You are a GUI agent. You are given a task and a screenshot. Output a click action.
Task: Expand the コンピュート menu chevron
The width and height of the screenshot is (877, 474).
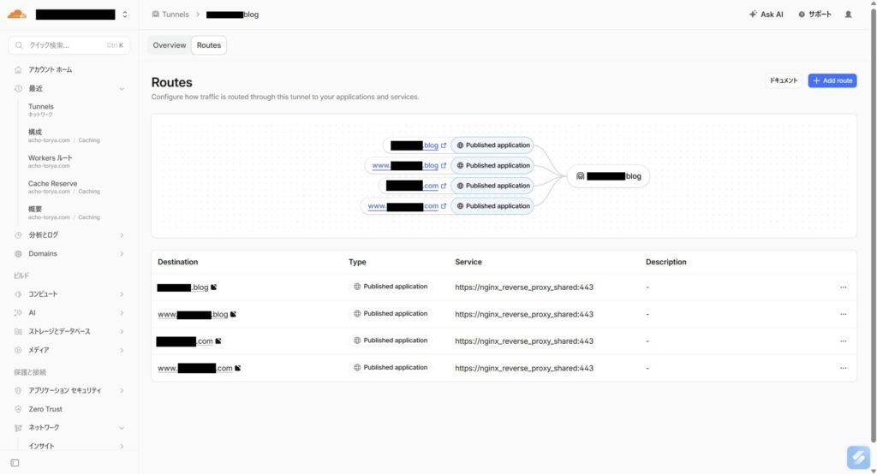pyautogui.click(x=122, y=294)
